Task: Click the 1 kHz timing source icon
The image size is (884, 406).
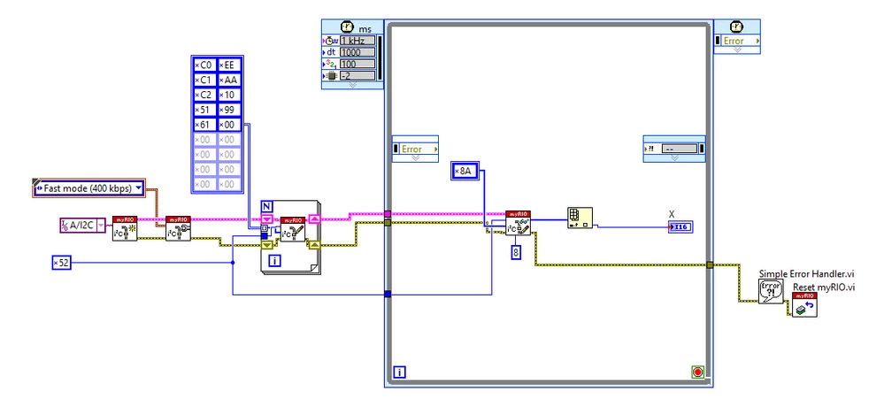Action: coord(330,41)
